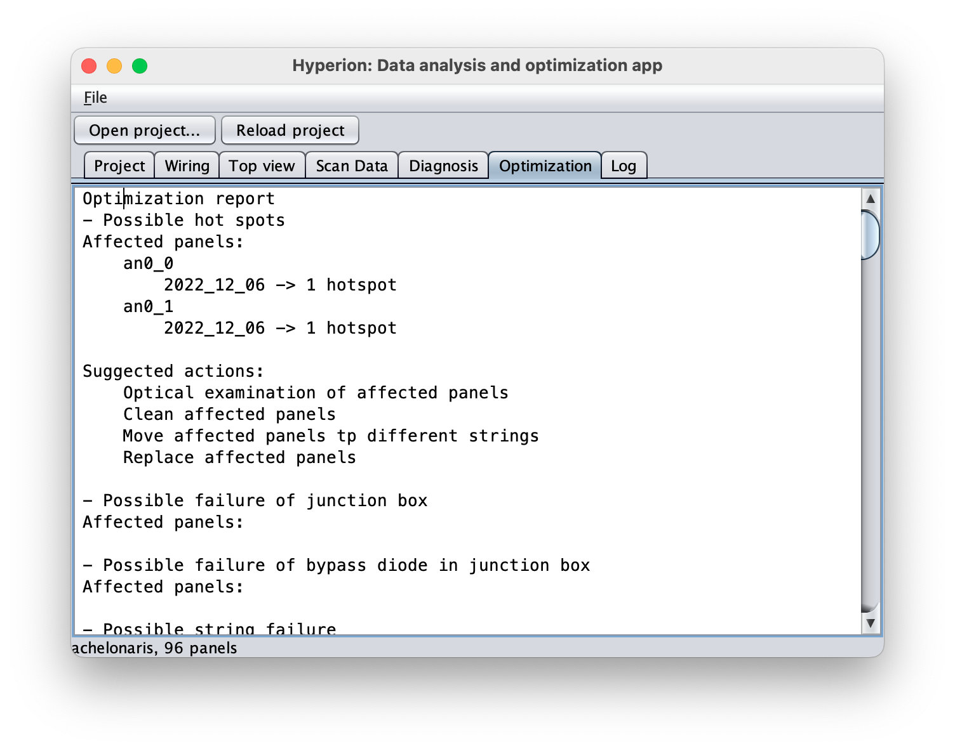Show the Diagnosis tab
The width and height of the screenshot is (955, 751).
tap(443, 166)
